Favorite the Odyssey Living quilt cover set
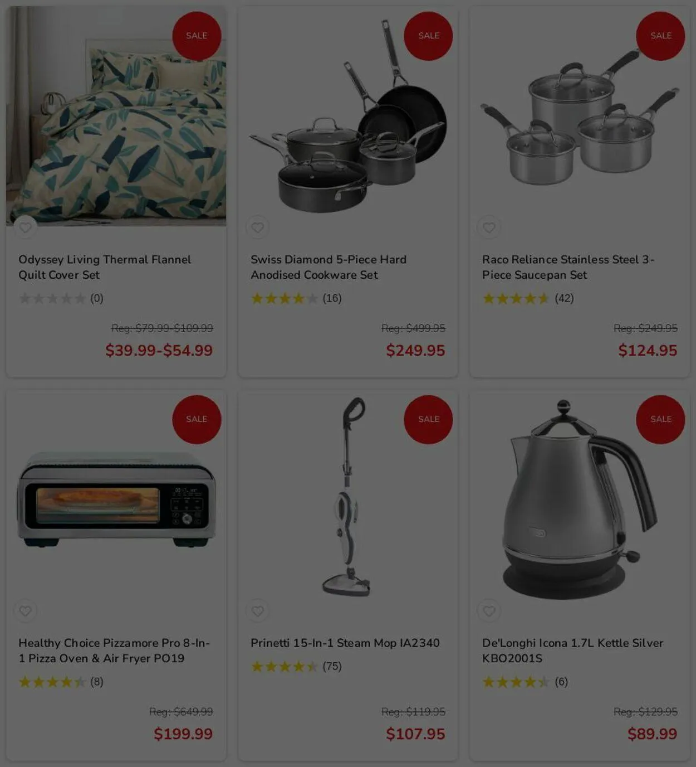The image size is (696, 767). (25, 227)
